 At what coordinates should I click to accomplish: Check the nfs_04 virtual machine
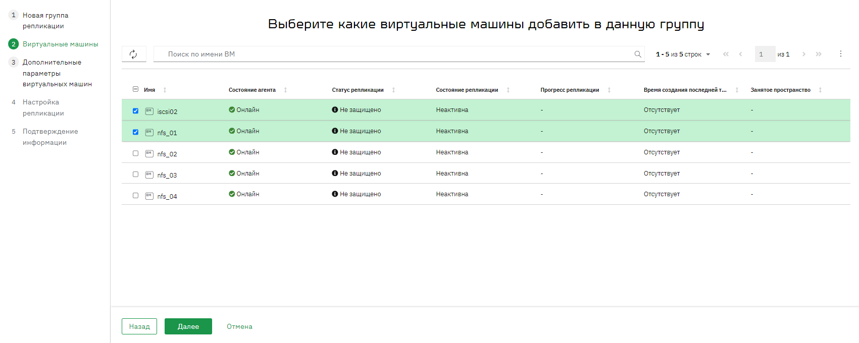(135, 196)
